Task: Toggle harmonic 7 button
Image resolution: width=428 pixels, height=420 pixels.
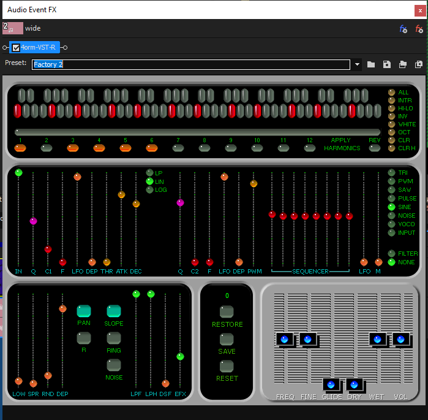Action: click(178, 148)
